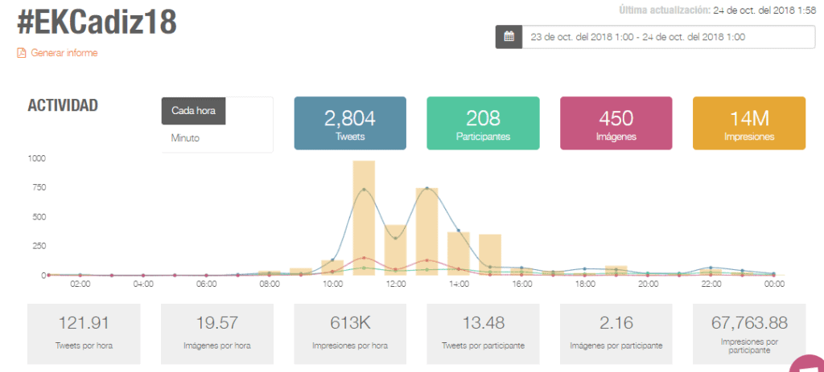
Task: Click the ACTIVIDAD section heading
Action: [x=63, y=105]
